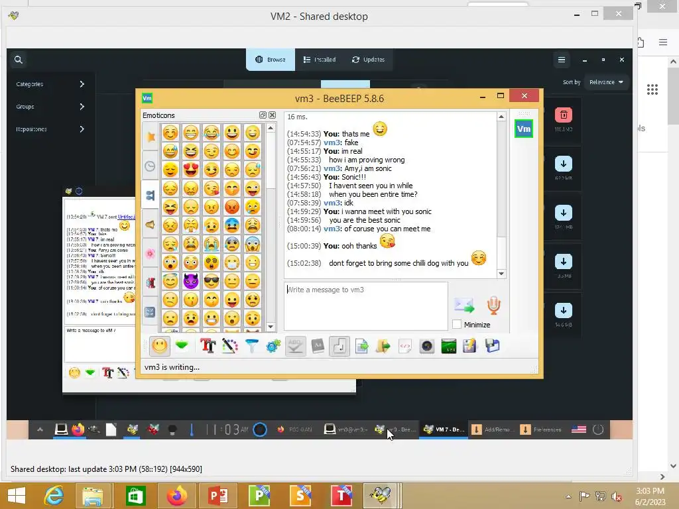Expand the VM panel up-arrow menu
Screen dimensions: 679x509
(40, 429)
